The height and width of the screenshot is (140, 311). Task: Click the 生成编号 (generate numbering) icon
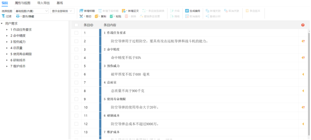[187, 11]
